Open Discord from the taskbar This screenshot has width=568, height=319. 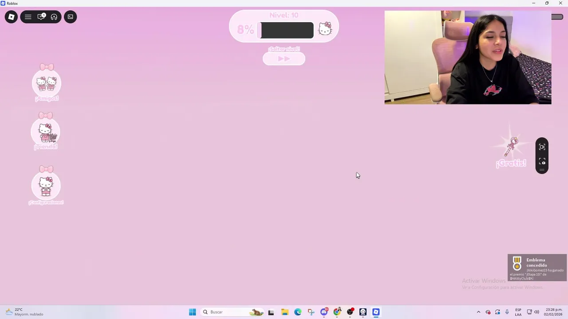(x=324, y=312)
